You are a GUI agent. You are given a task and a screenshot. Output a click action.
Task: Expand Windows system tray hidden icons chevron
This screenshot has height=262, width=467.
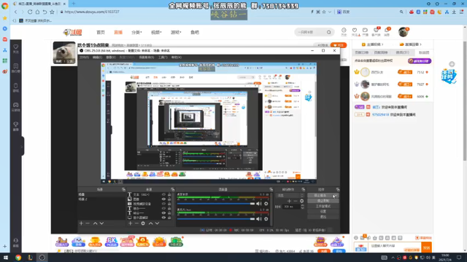(393, 258)
